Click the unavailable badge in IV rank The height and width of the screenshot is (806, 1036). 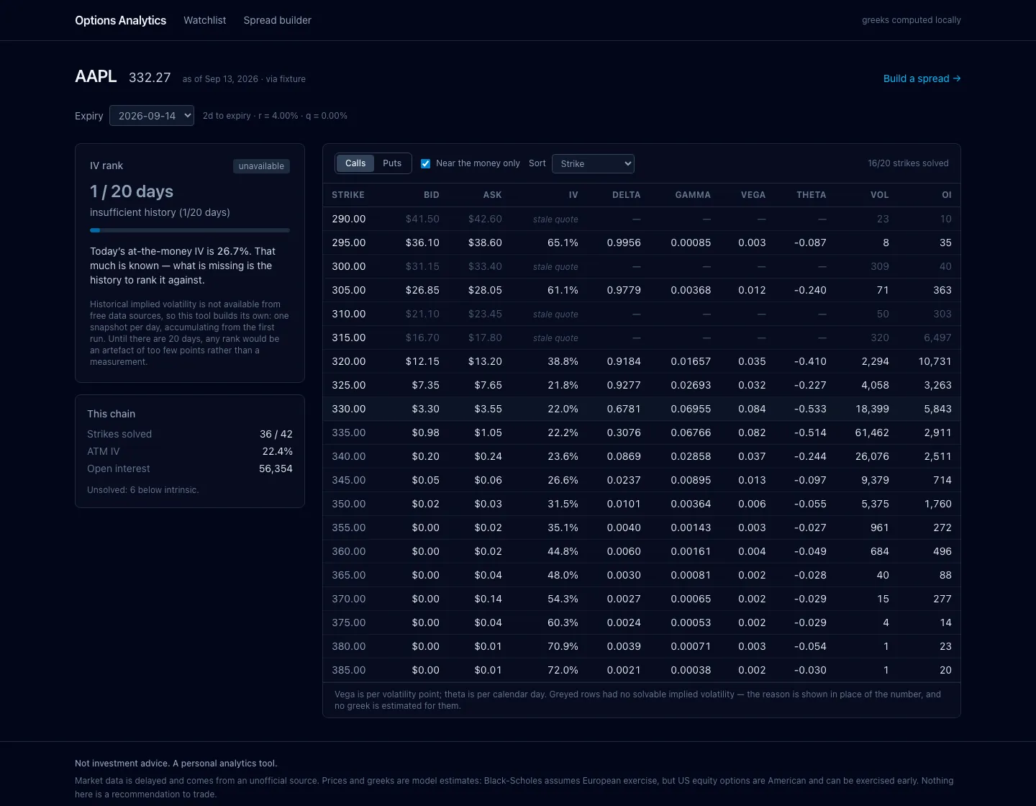(x=261, y=166)
